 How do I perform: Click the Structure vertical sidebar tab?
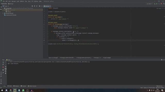1,74
